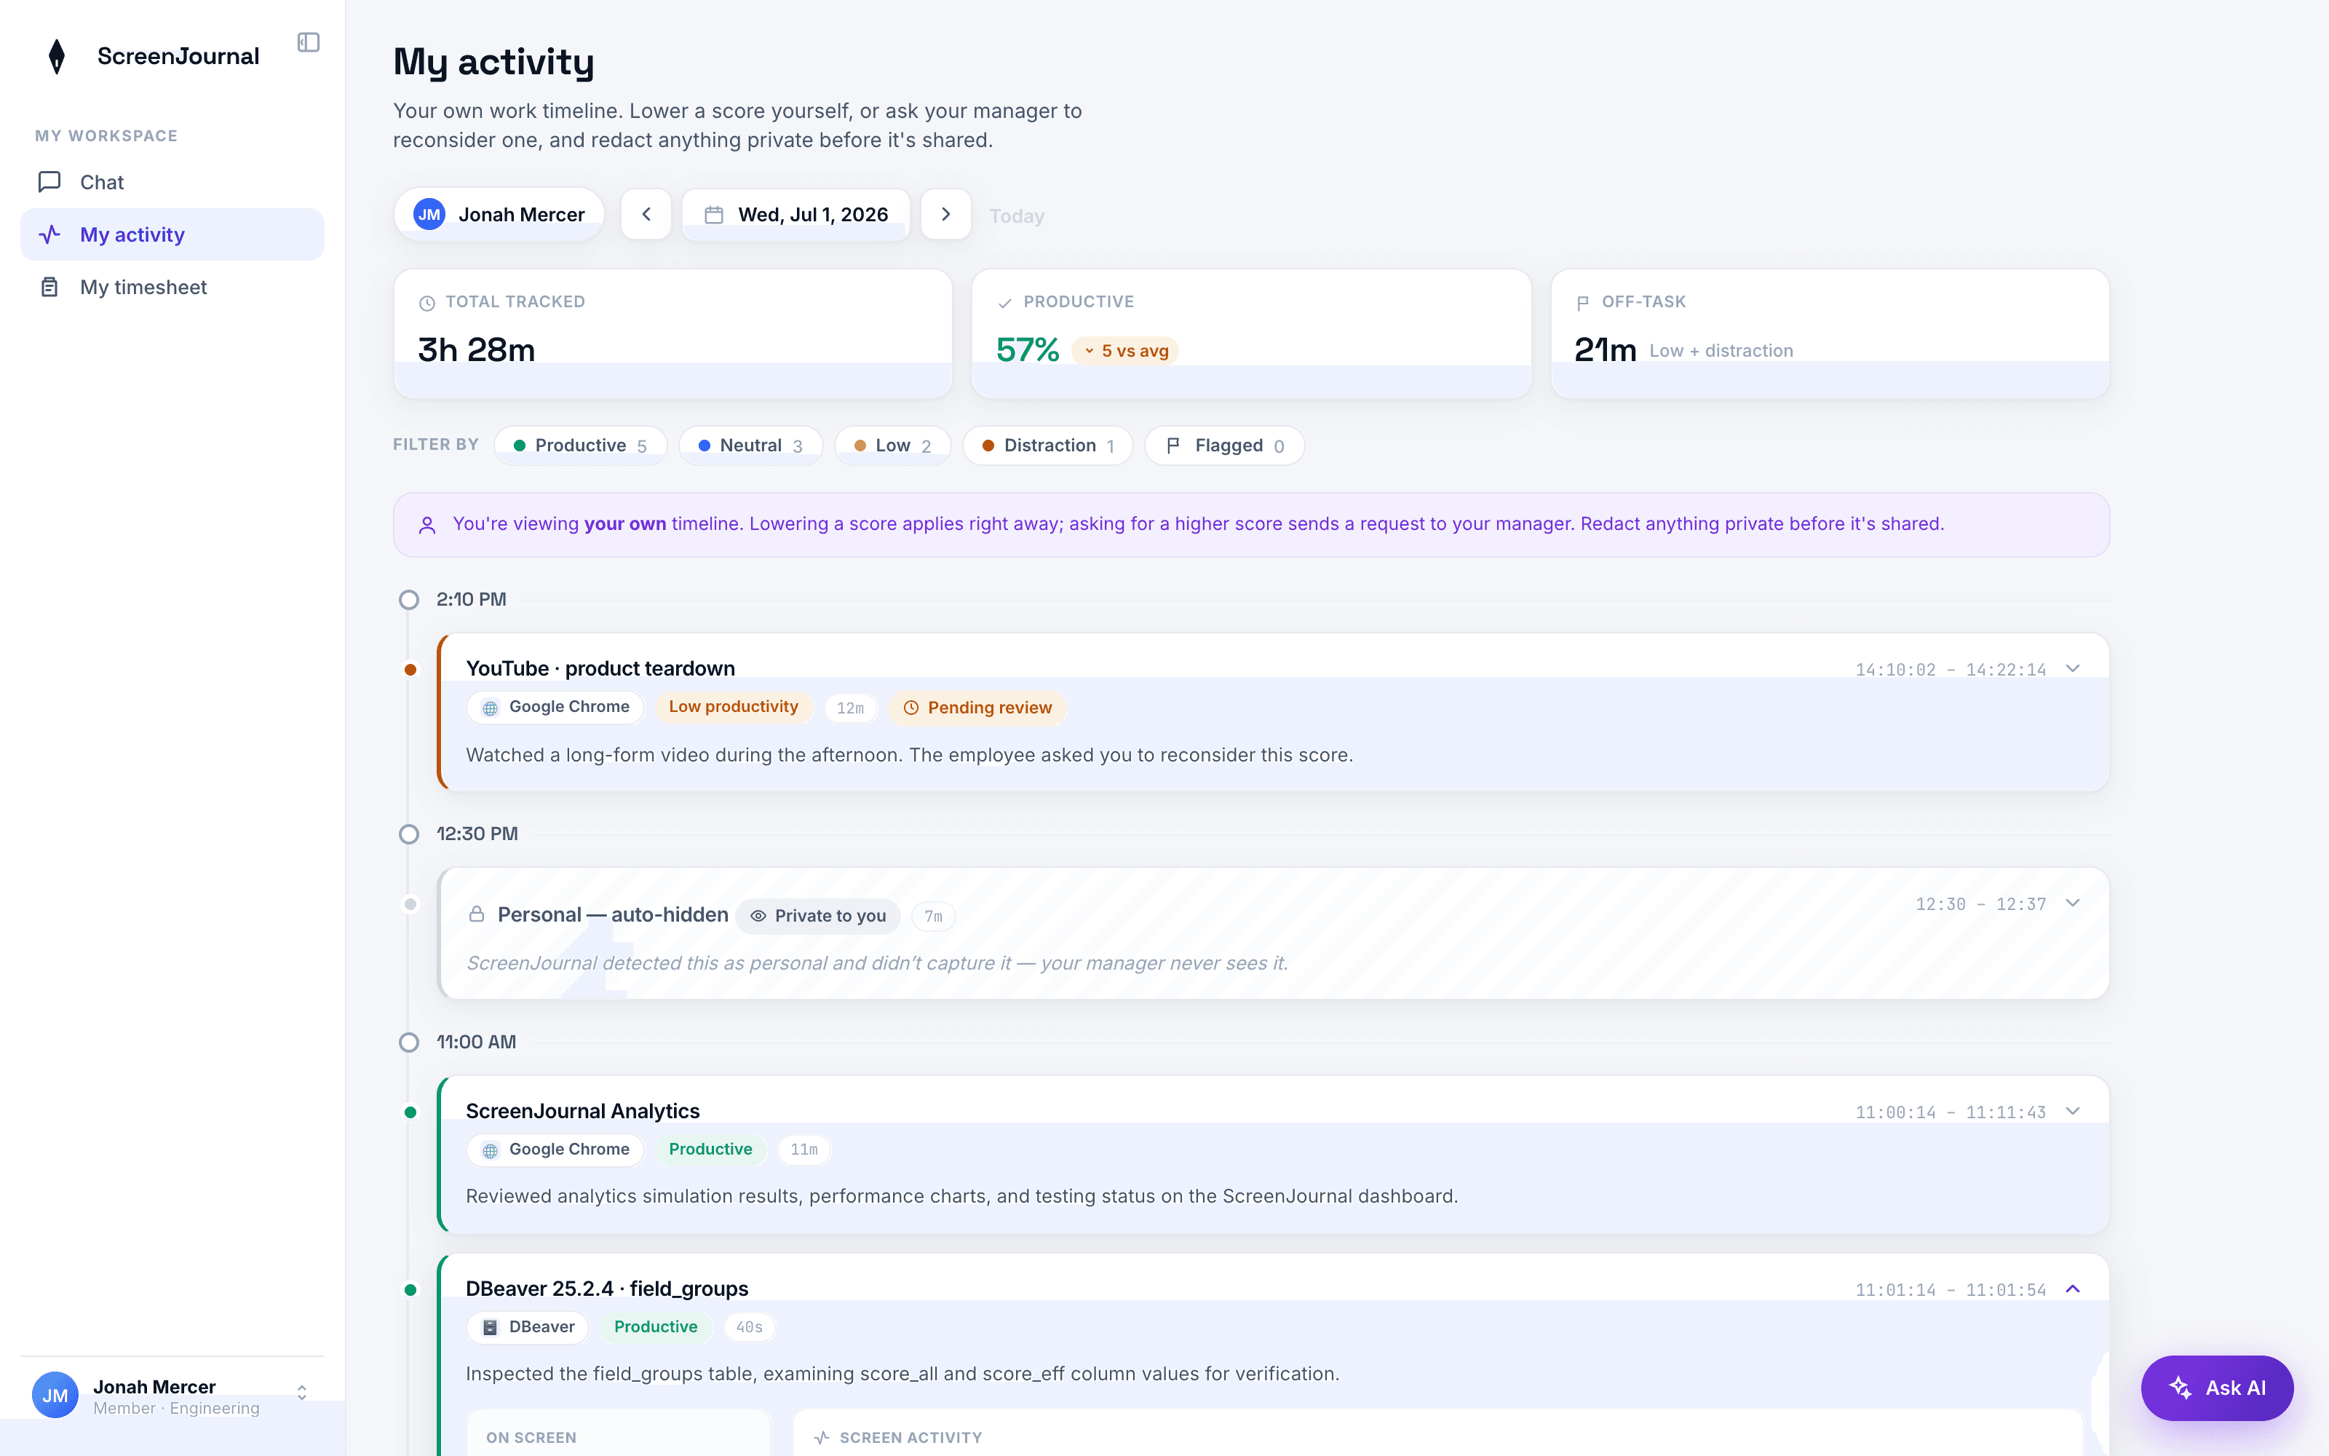Click the Screen Activity pulse icon
The image size is (2329, 1456).
[x=822, y=1438]
